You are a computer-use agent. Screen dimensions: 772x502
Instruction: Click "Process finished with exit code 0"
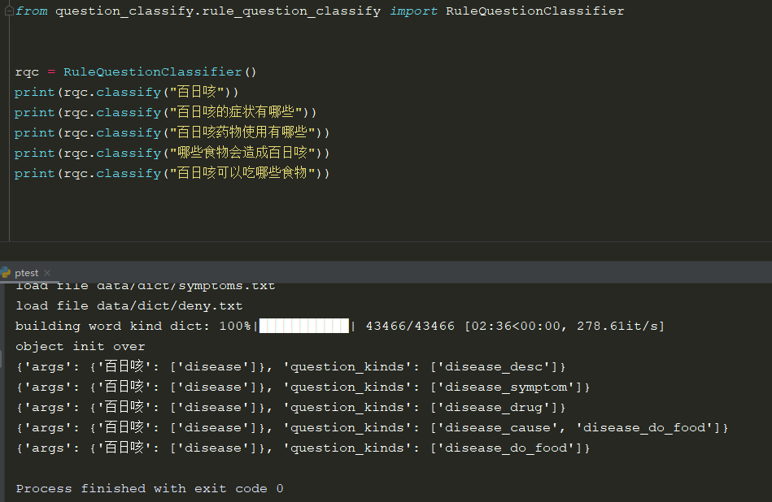[150, 489]
